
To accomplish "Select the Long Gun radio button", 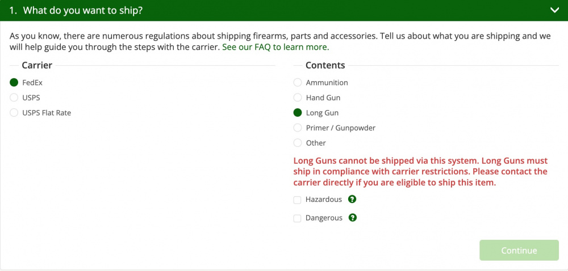I will (x=298, y=113).
